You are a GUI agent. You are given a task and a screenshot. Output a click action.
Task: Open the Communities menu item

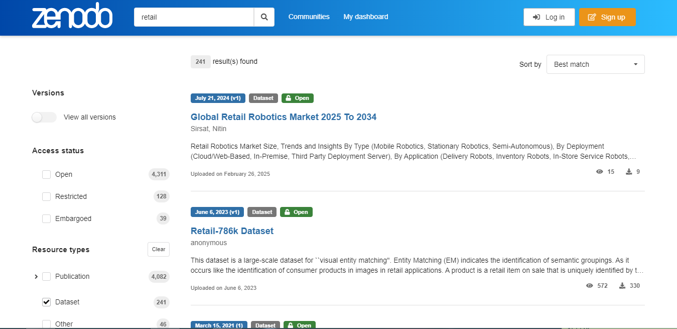309,17
